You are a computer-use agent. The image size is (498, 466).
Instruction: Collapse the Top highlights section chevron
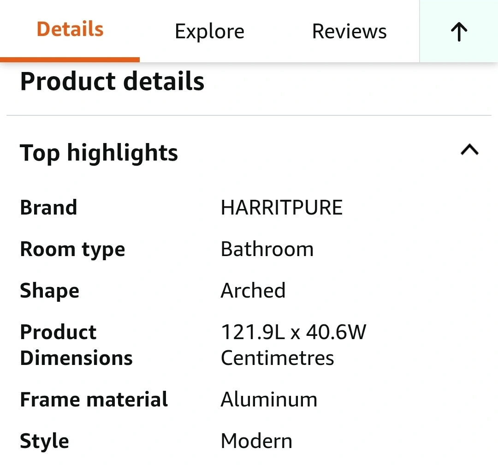tap(469, 150)
